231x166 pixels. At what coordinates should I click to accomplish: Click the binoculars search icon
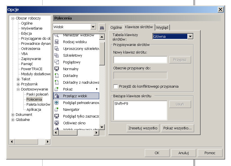102,27
